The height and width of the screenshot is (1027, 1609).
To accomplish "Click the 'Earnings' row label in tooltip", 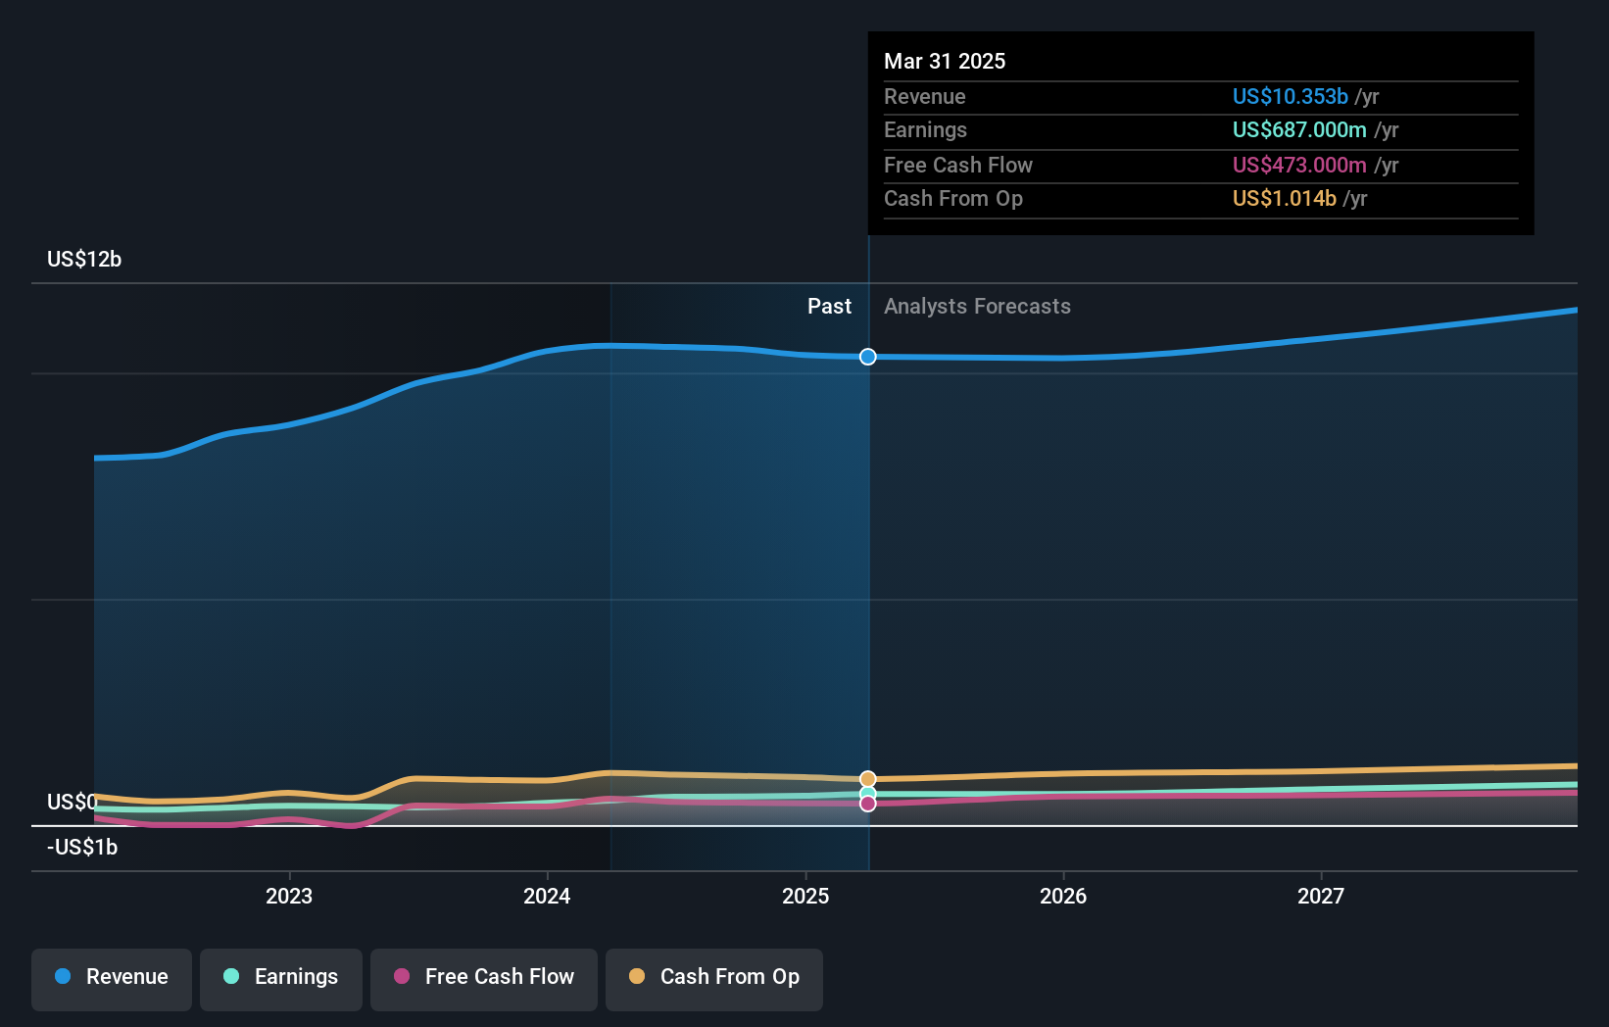I will (x=925, y=129).
